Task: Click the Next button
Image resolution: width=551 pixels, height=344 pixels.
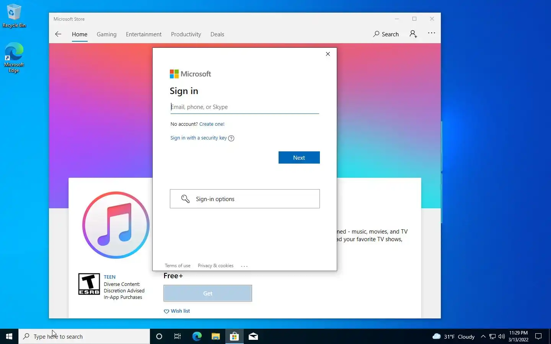Action: pos(299,157)
